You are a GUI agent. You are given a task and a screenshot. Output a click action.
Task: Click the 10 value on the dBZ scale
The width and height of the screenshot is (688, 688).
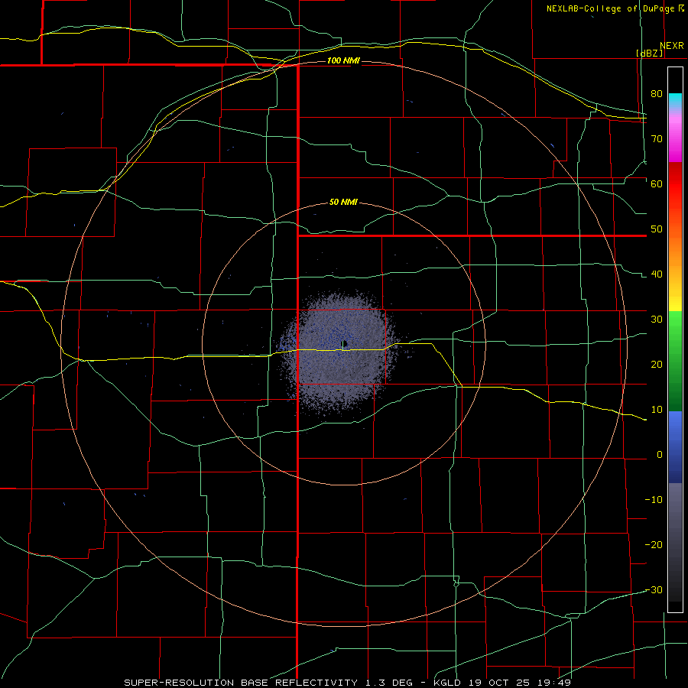pyautogui.click(x=657, y=410)
